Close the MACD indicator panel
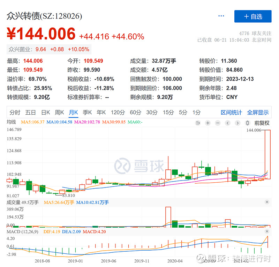Screen dimensions: 279x267 tap(267, 230)
